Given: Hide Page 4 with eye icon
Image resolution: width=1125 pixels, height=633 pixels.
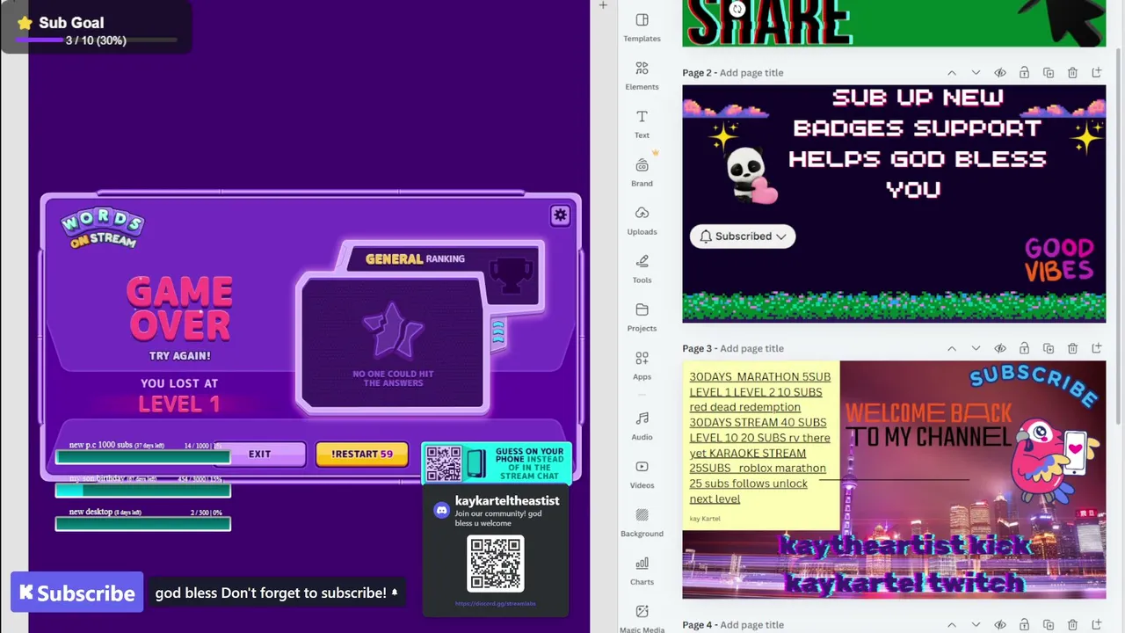Looking at the screenshot, I should tap(1000, 625).
